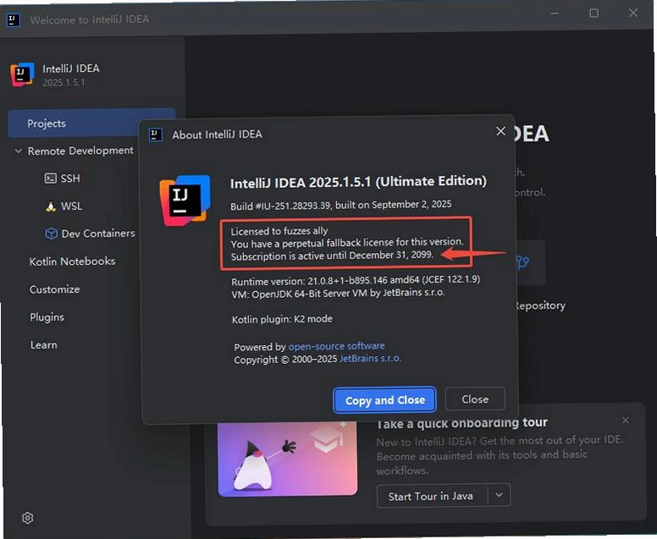This screenshot has height=539, width=657.
Task: Open the Learn section
Action: pos(43,345)
